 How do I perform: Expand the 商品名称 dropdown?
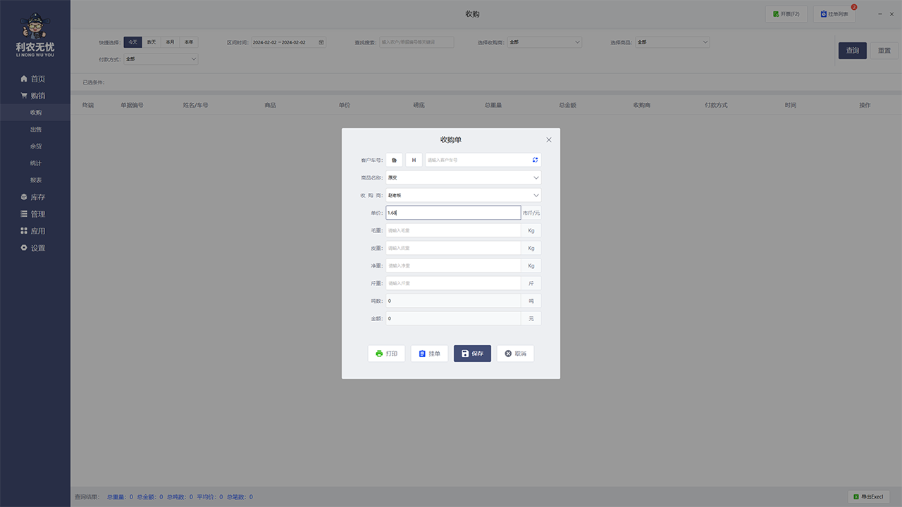pyautogui.click(x=463, y=178)
